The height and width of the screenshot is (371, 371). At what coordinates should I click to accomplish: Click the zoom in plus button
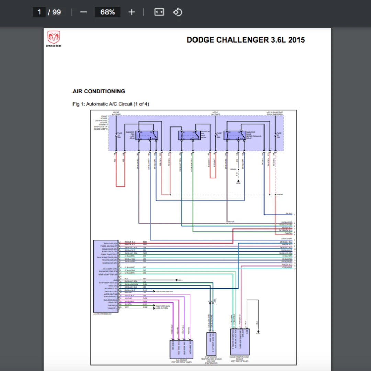coord(132,12)
